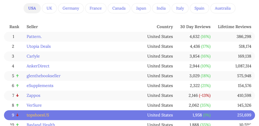Visit the AnkerDirect seller link
The image size is (259, 126).
[38, 66]
